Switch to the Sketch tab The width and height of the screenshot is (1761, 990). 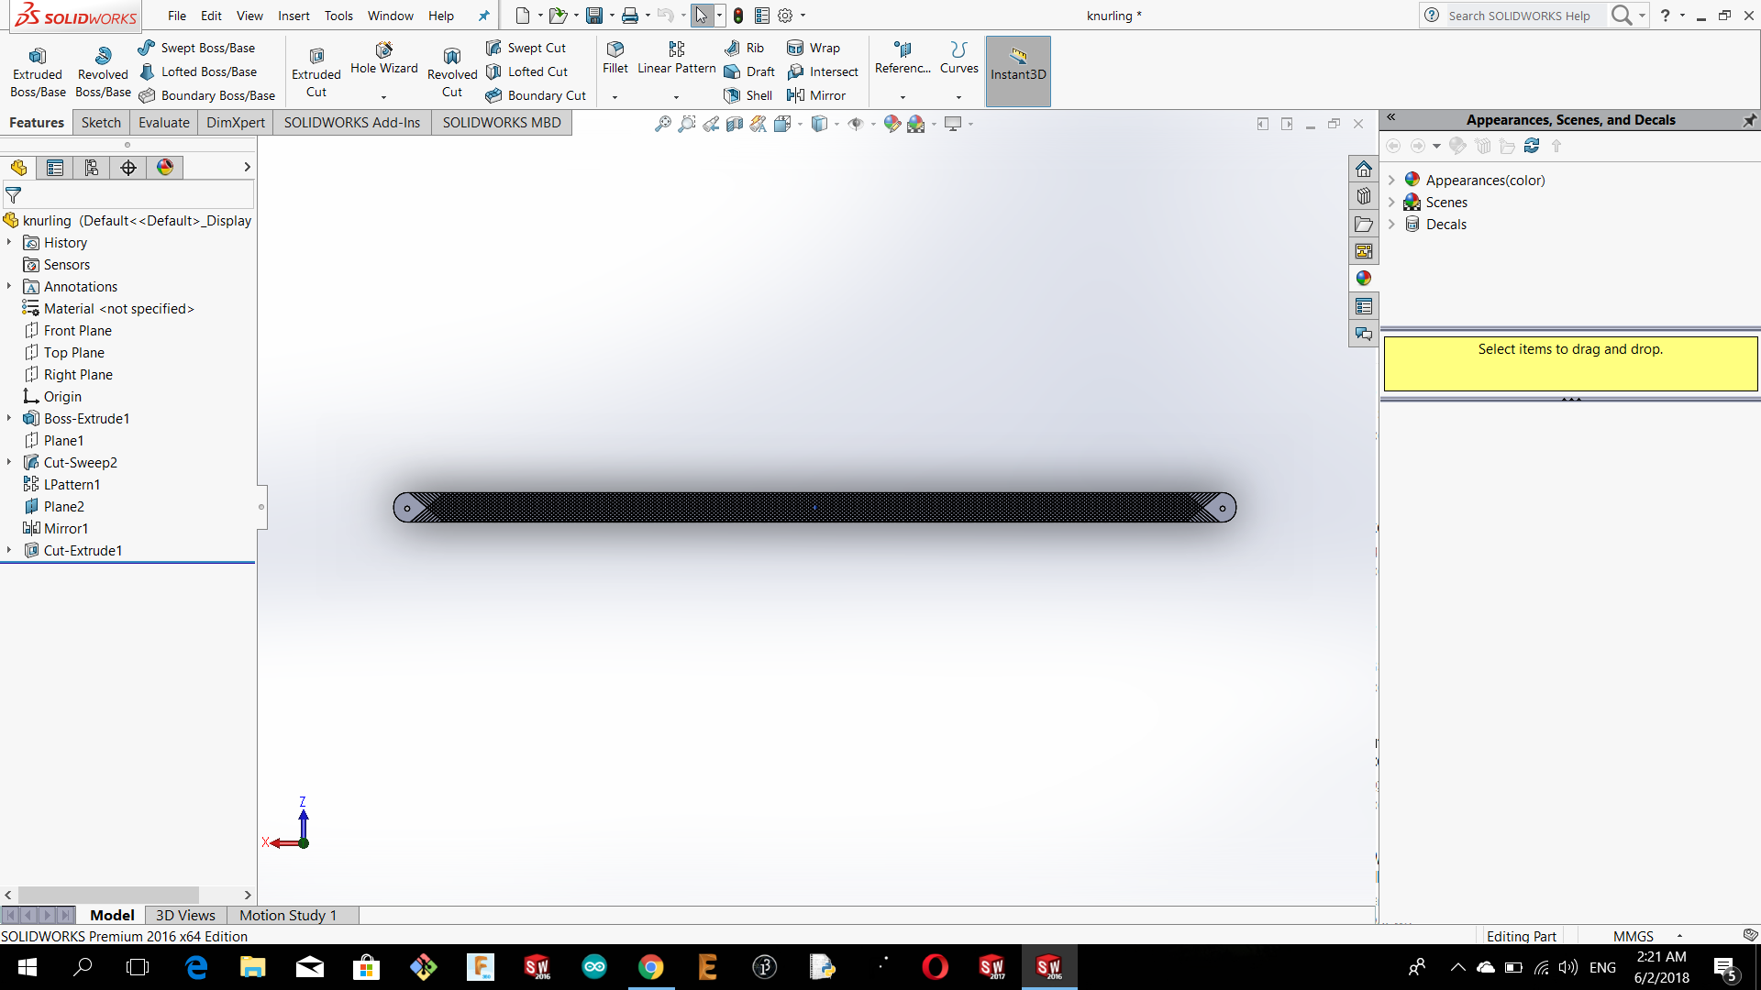(101, 123)
